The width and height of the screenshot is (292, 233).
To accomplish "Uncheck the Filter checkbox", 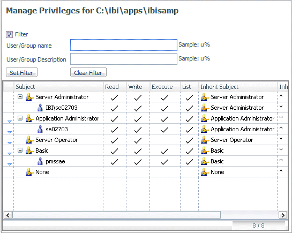I will click(x=9, y=34).
